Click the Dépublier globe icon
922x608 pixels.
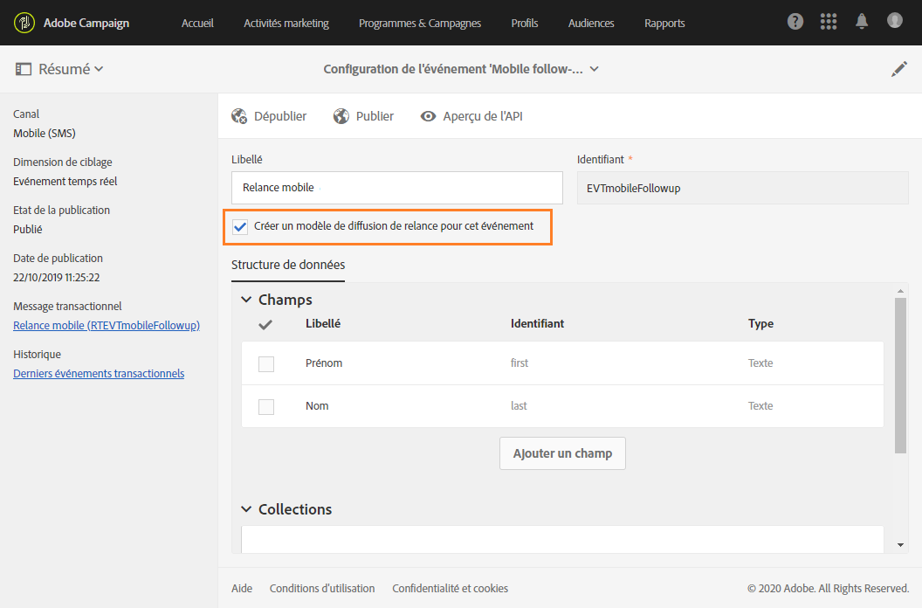(239, 116)
